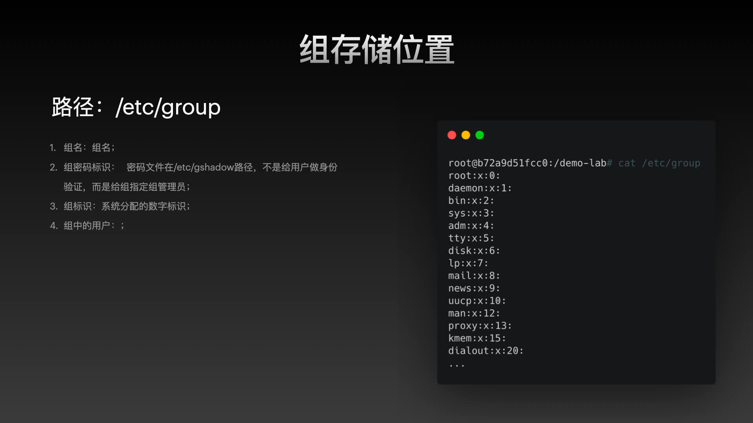Click the mail:x:8: terminal line
Screen dimensions: 753x423
pyautogui.click(x=474, y=276)
